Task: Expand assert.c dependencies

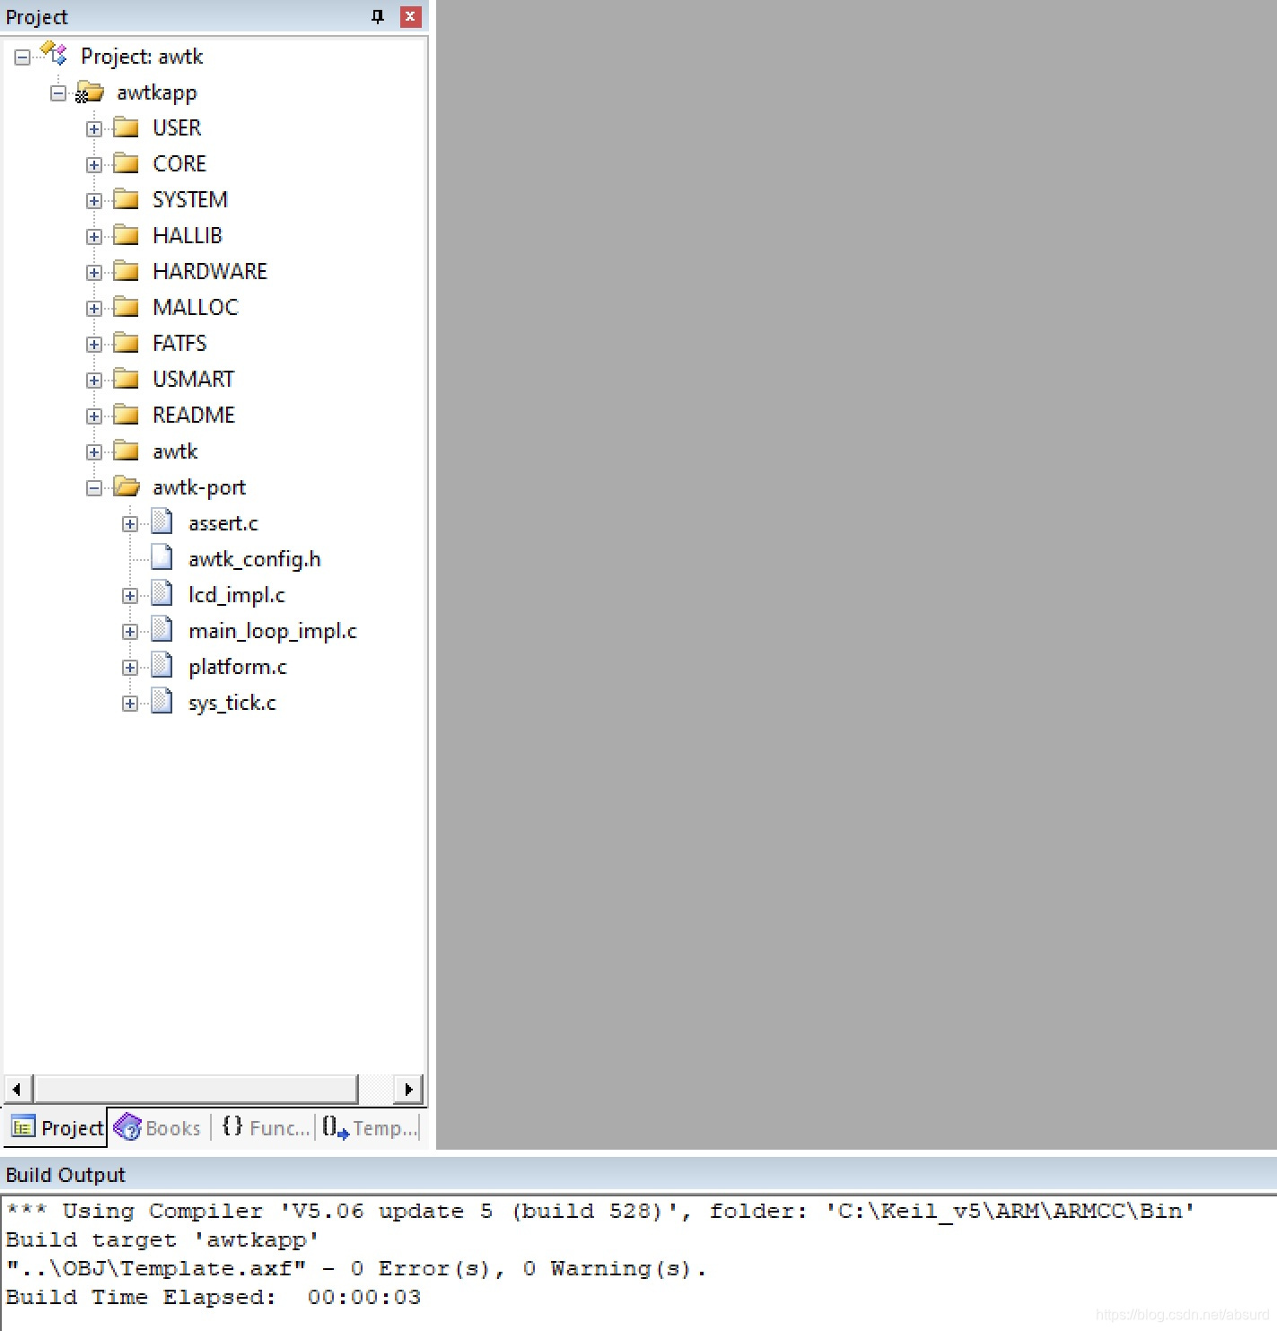Action: pyautogui.click(x=130, y=524)
